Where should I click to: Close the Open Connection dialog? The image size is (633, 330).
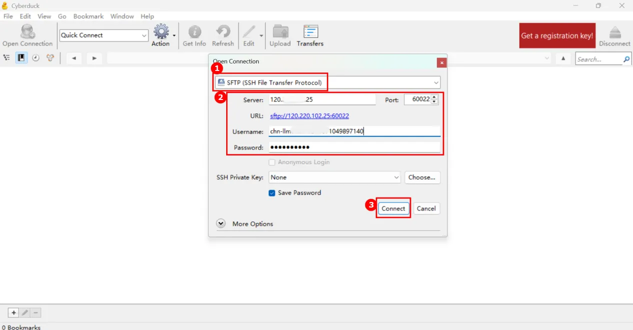[441, 62]
